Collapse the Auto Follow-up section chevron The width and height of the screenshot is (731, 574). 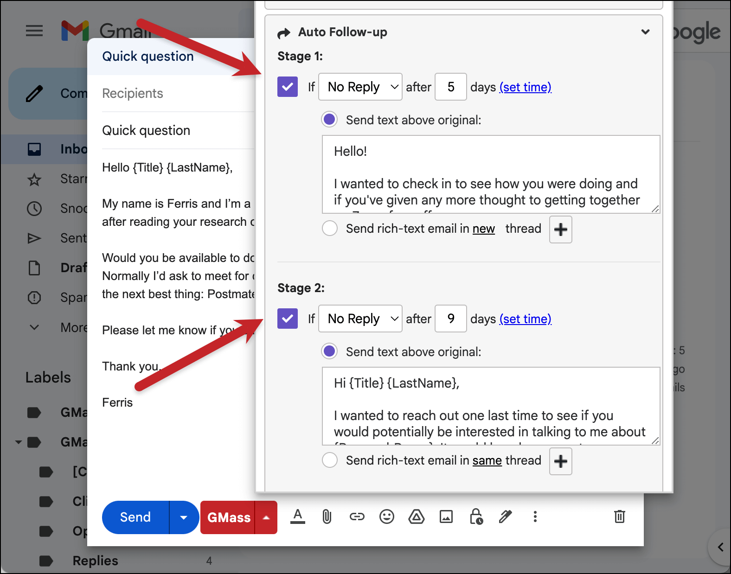(645, 32)
